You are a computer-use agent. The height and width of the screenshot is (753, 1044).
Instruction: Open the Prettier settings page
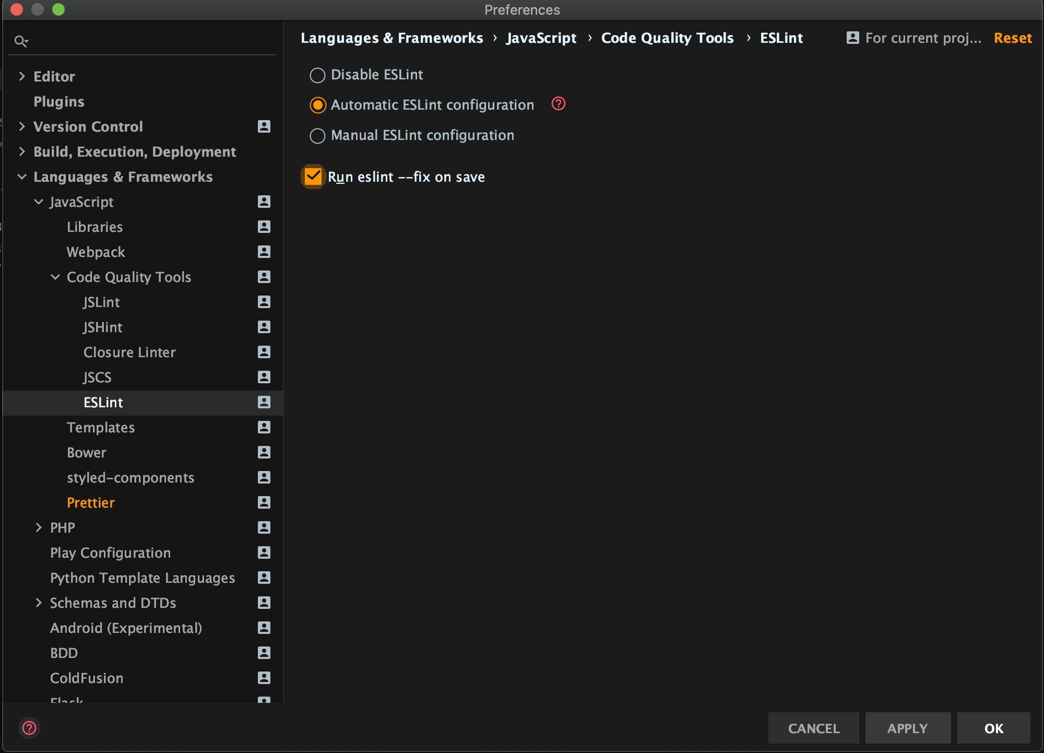click(x=91, y=502)
